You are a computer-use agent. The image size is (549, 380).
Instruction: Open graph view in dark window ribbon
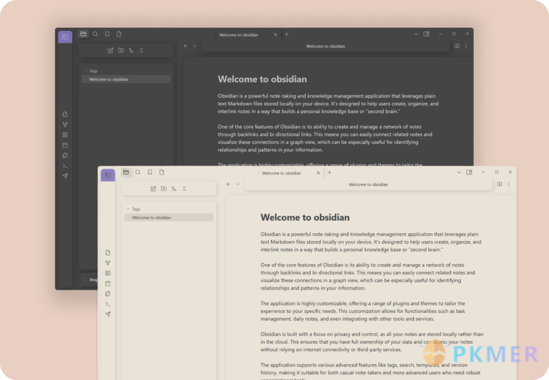tap(65, 125)
